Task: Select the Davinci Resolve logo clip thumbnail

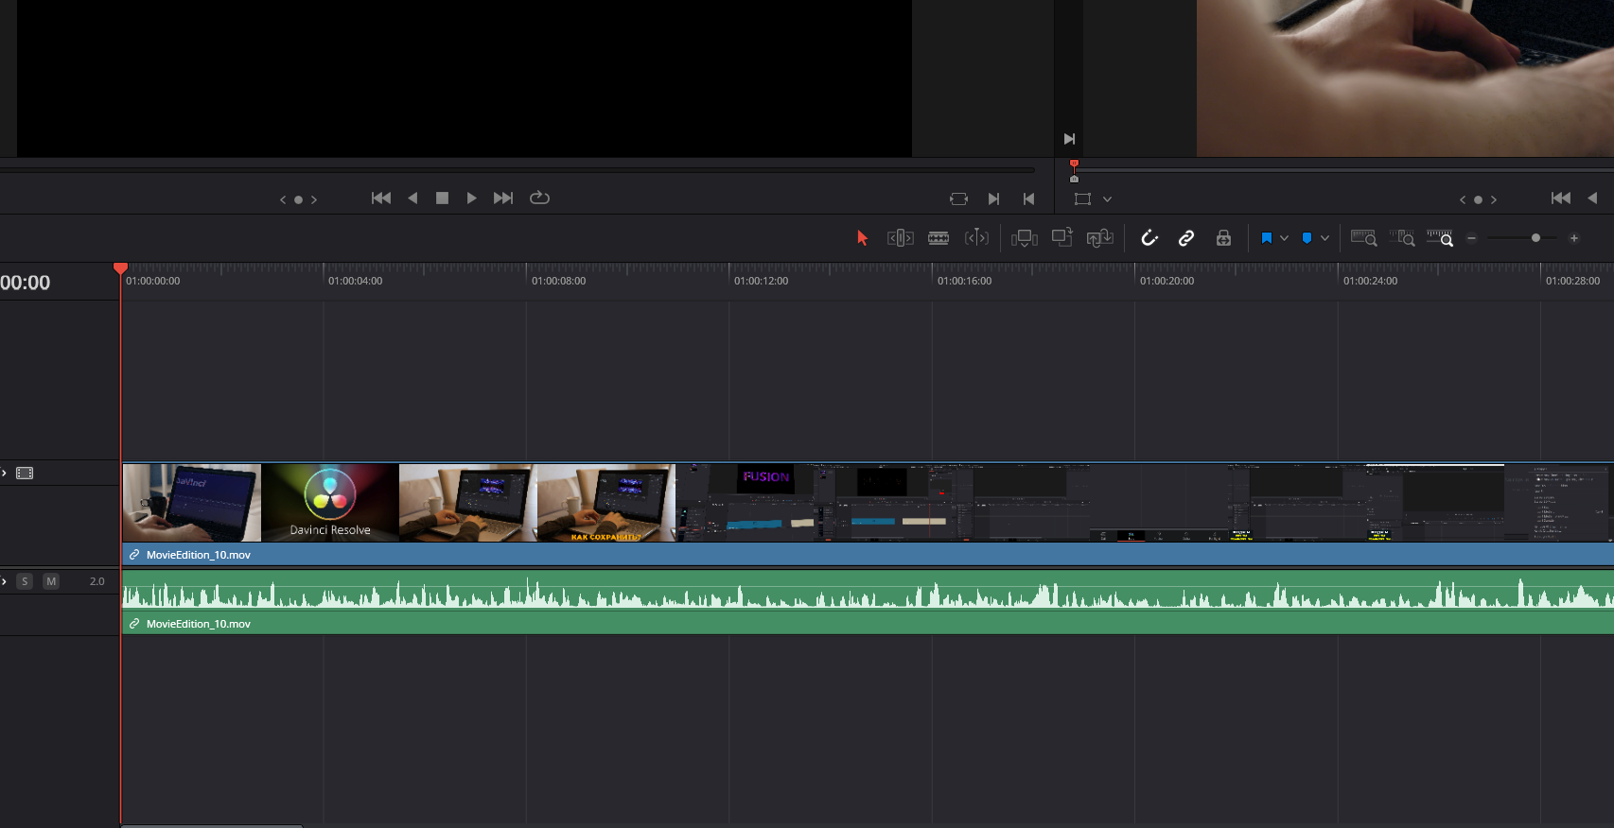Action: 330,502
